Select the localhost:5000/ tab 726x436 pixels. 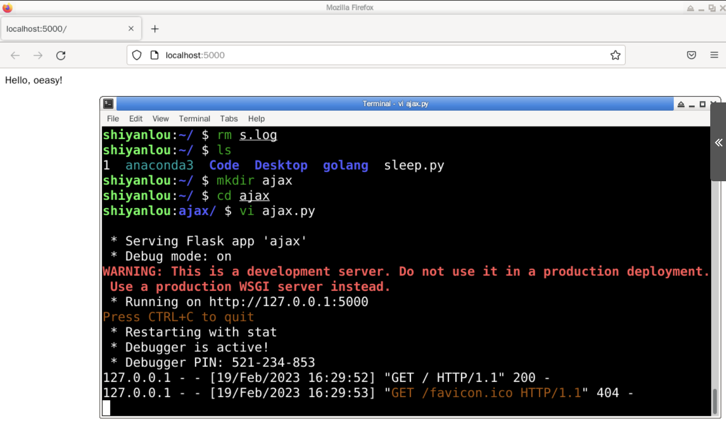(71, 29)
